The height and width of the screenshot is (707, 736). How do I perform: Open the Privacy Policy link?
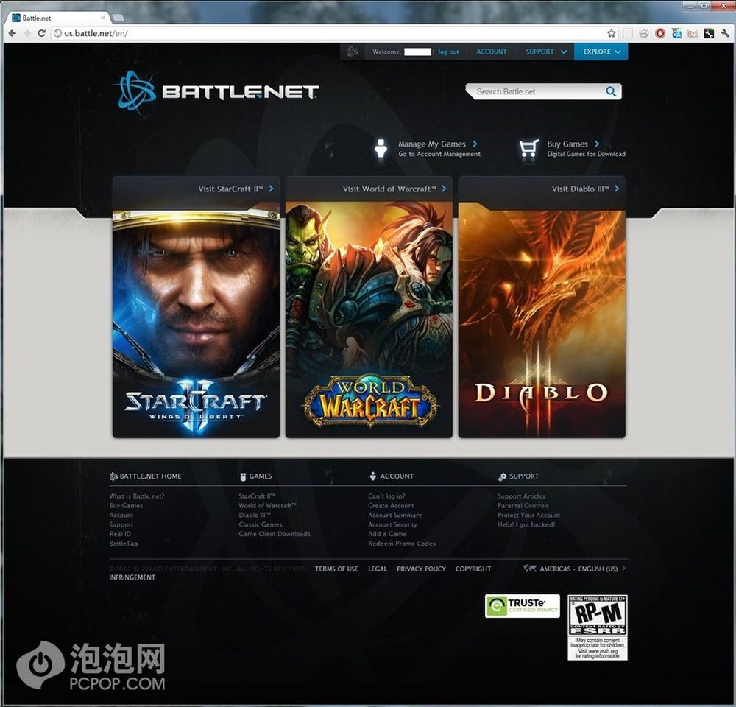pyautogui.click(x=421, y=569)
